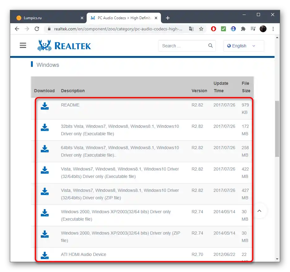Click the 2012/06/22 update time
Image resolution: width=290 pixels, height=272 pixels.
[x=224, y=254]
